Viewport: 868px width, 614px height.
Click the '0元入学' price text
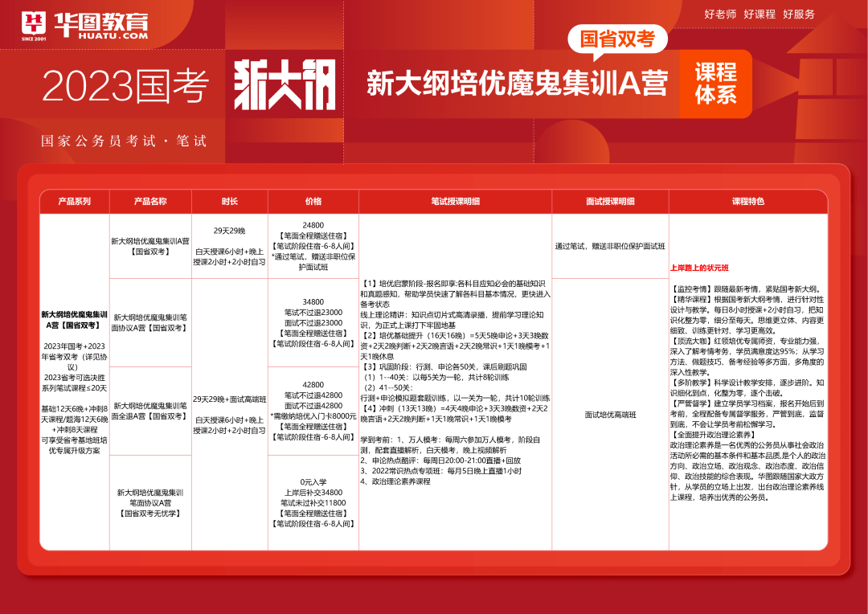(313, 481)
